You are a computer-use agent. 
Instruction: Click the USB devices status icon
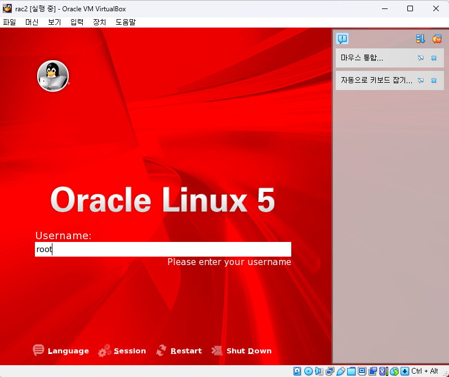point(340,371)
